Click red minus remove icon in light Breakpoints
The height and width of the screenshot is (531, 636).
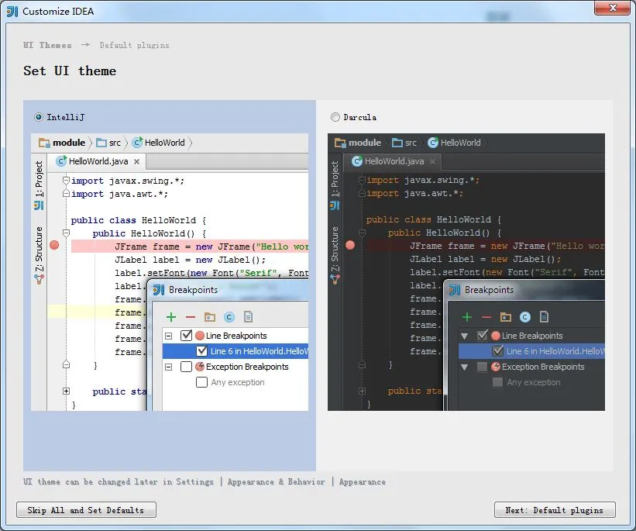click(191, 317)
